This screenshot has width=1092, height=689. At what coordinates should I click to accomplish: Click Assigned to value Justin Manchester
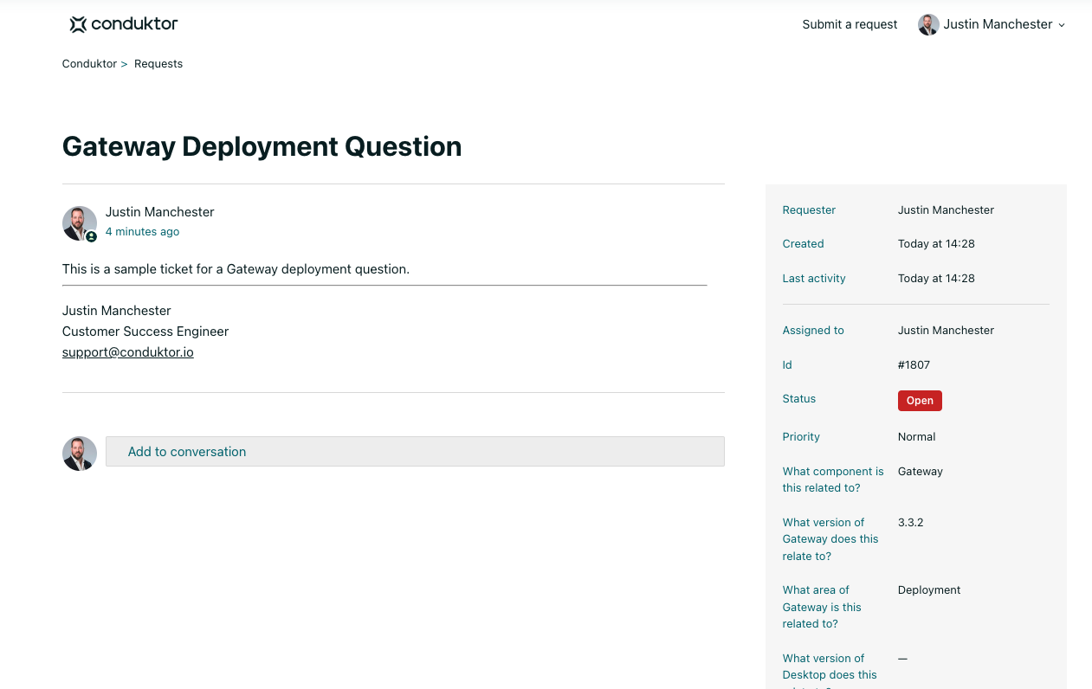tap(946, 331)
